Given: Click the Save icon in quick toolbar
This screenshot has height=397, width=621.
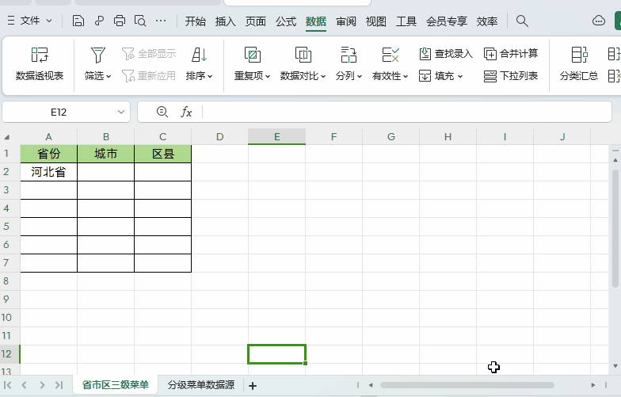Looking at the screenshot, I should [x=78, y=21].
